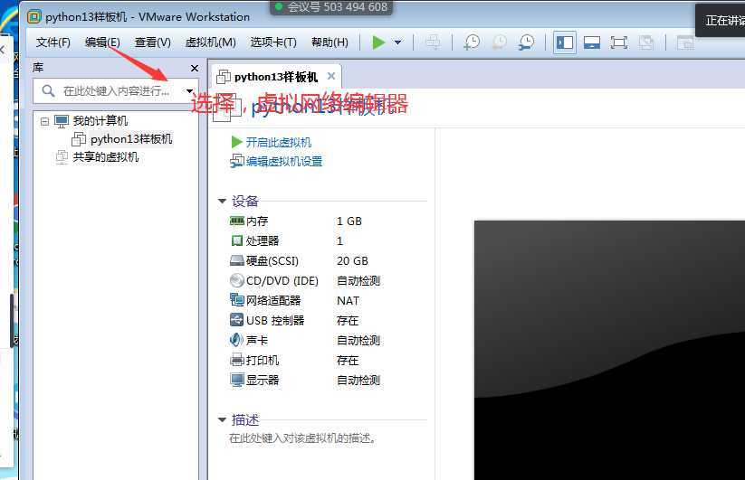The image size is (745, 480).
Task: Open the 编辑(E) menu
Action: tap(102, 42)
